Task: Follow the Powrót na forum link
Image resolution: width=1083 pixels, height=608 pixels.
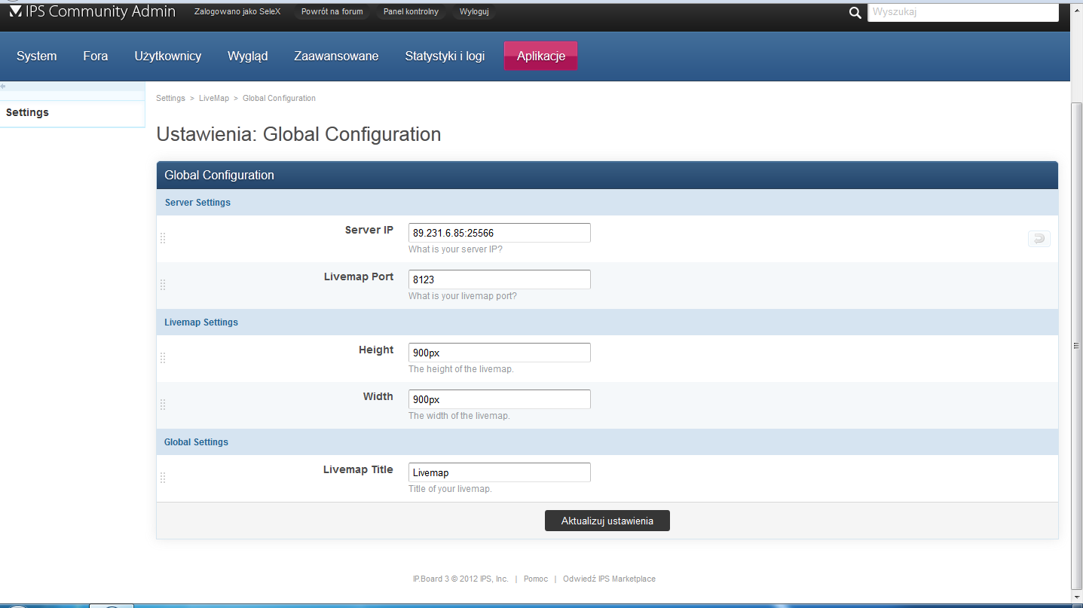Action: click(332, 12)
